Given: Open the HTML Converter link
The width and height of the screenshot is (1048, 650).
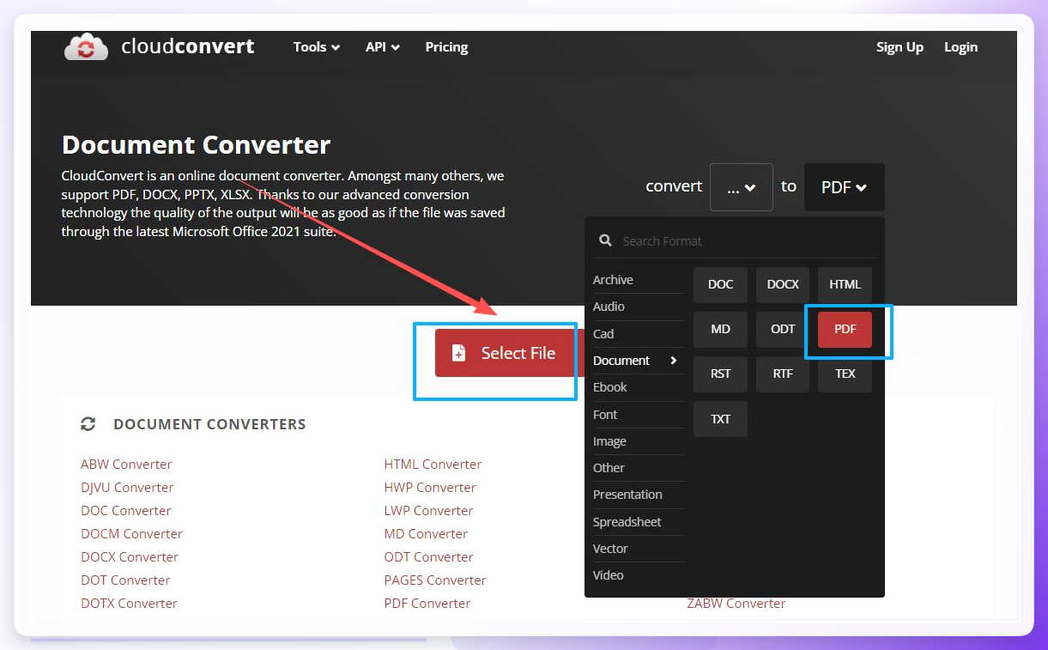Looking at the screenshot, I should (433, 465).
